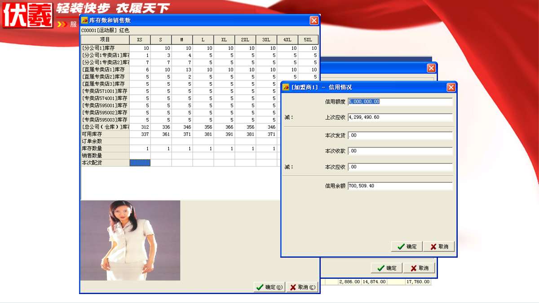Click the product photo of the model

[130, 240]
